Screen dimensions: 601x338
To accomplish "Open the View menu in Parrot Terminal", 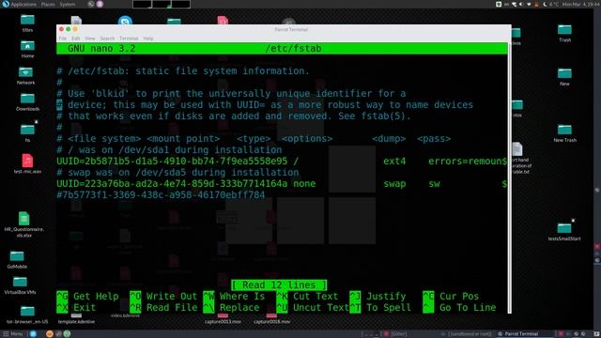I will pyautogui.click(x=90, y=38).
